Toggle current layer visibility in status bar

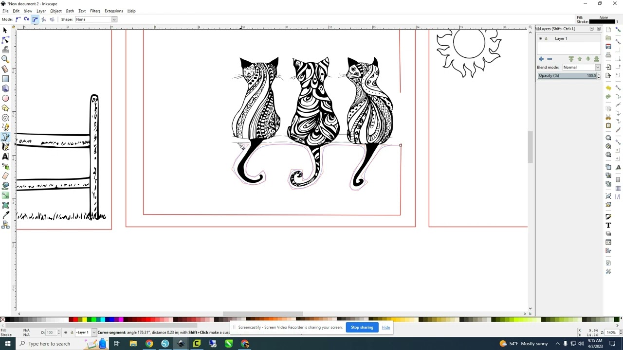point(66,332)
